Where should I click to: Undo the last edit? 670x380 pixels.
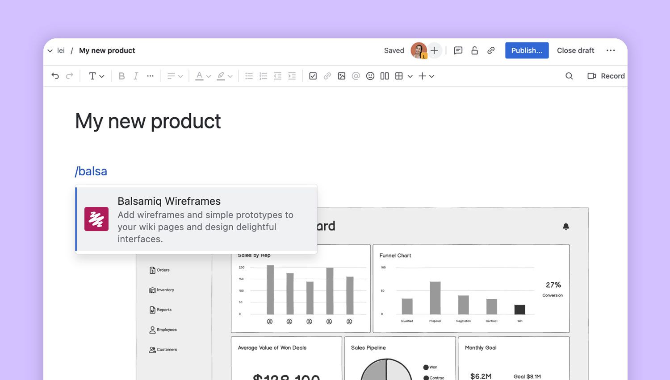click(x=55, y=76)
